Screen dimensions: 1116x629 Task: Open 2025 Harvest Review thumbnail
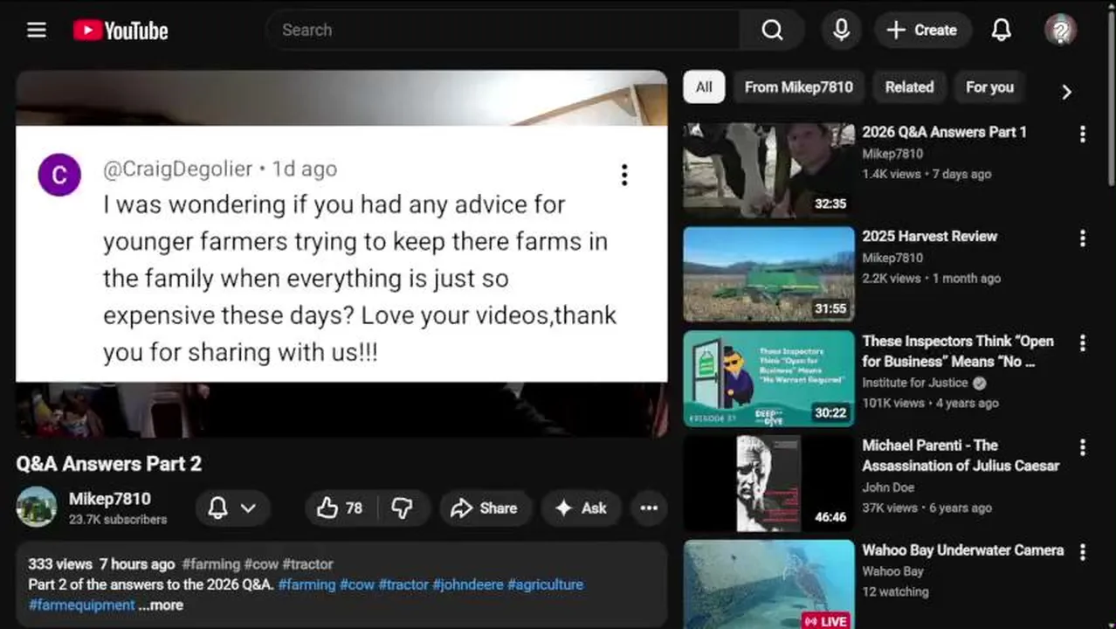768,274
